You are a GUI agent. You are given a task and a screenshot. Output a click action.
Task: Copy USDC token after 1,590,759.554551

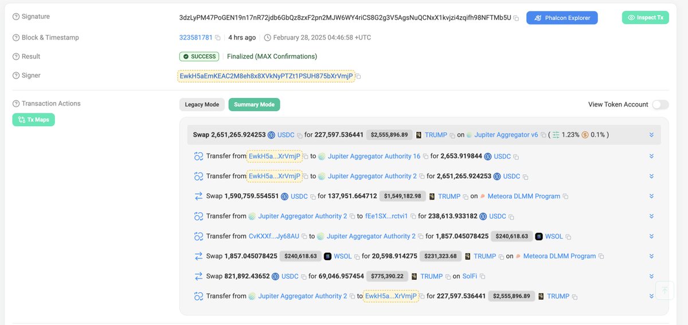pos(313,197)
